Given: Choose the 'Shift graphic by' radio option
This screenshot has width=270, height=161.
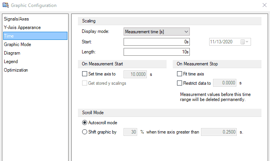Looking at the screenshot, I should (x=85, y=132).
